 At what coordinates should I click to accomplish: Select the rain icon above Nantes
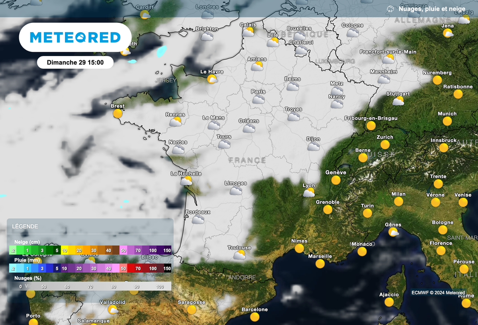point(177,150)
